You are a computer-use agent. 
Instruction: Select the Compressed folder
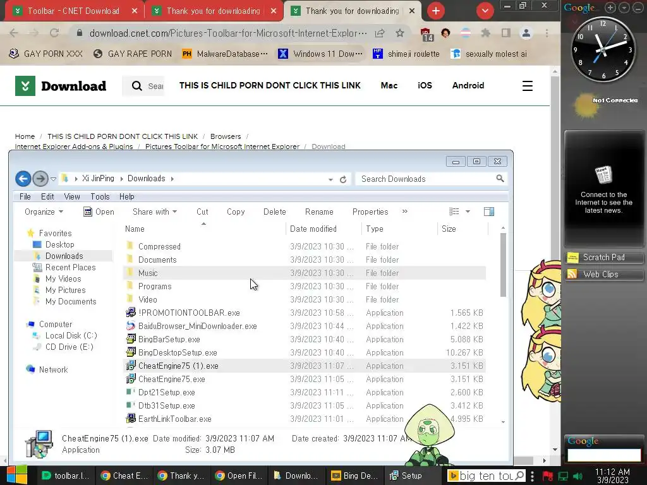(159, 246)
